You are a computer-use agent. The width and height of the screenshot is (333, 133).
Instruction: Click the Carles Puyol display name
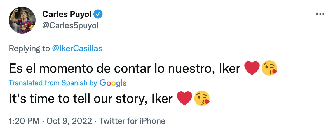(67, 14)
